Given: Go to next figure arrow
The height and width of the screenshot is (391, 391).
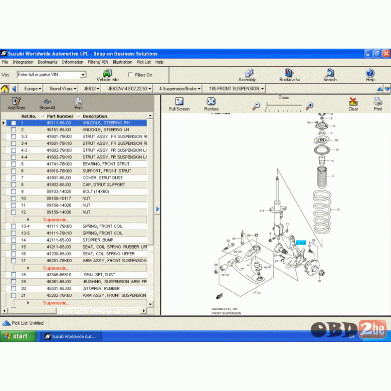Looking at the screenshot, I should click(387, 89).
